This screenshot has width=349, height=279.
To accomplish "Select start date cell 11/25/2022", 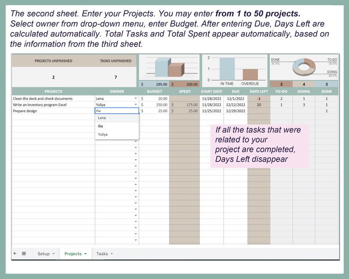I will [x=212, y=111].
